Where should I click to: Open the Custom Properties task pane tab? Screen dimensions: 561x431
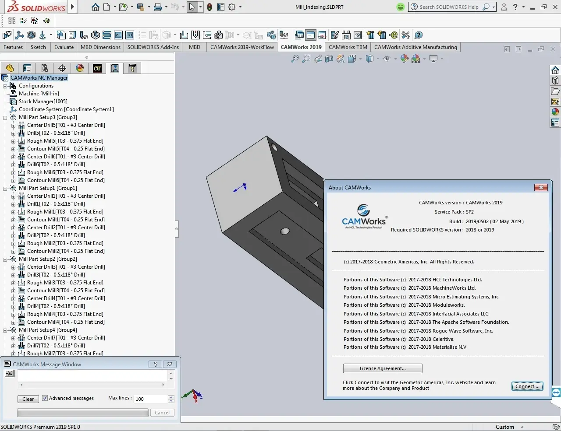555,123
